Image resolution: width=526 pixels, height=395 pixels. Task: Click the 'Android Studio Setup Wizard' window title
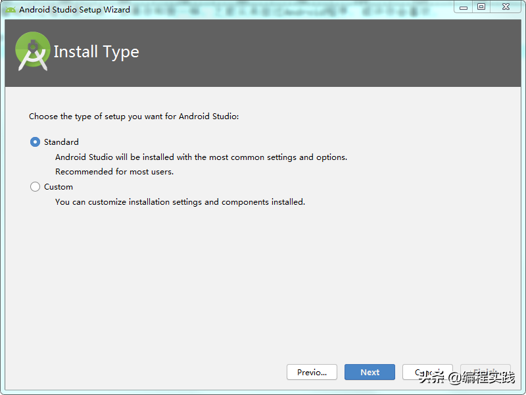tap(74, 10)
